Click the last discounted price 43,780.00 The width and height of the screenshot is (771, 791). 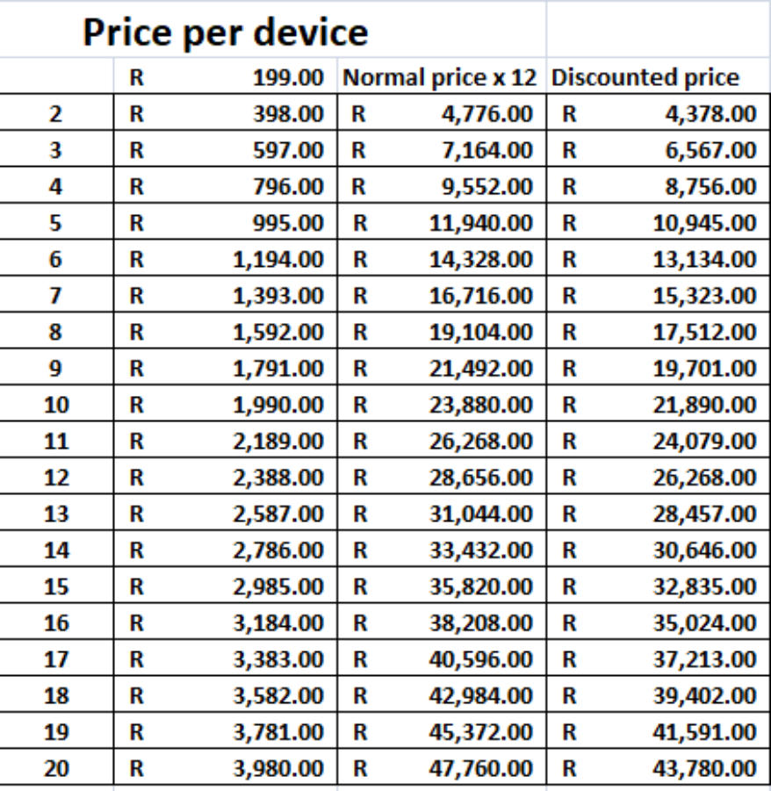[659, 766]
